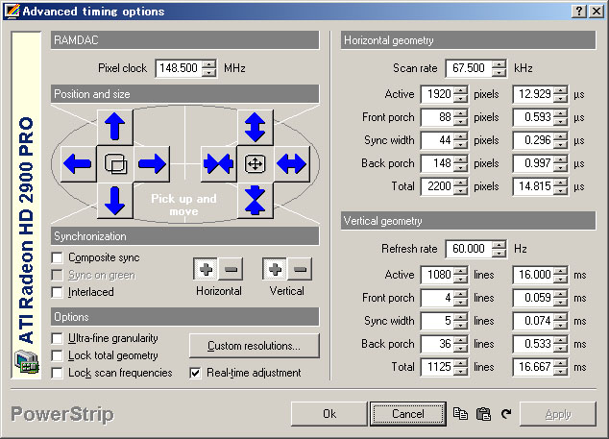The width and height of the screenshot is (609, 439).
Task: Move the screen down with the down arrow
Action: 115,201
